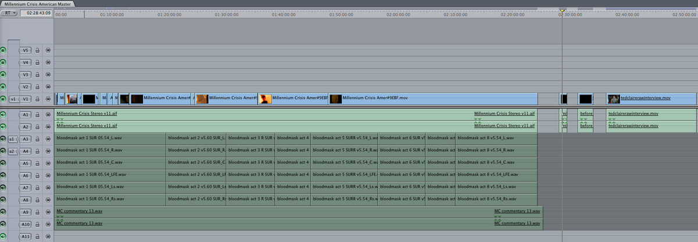Click the current timecode field

coord(35,13)
